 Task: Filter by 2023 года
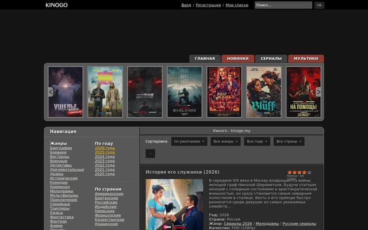(x=105, y=161)
